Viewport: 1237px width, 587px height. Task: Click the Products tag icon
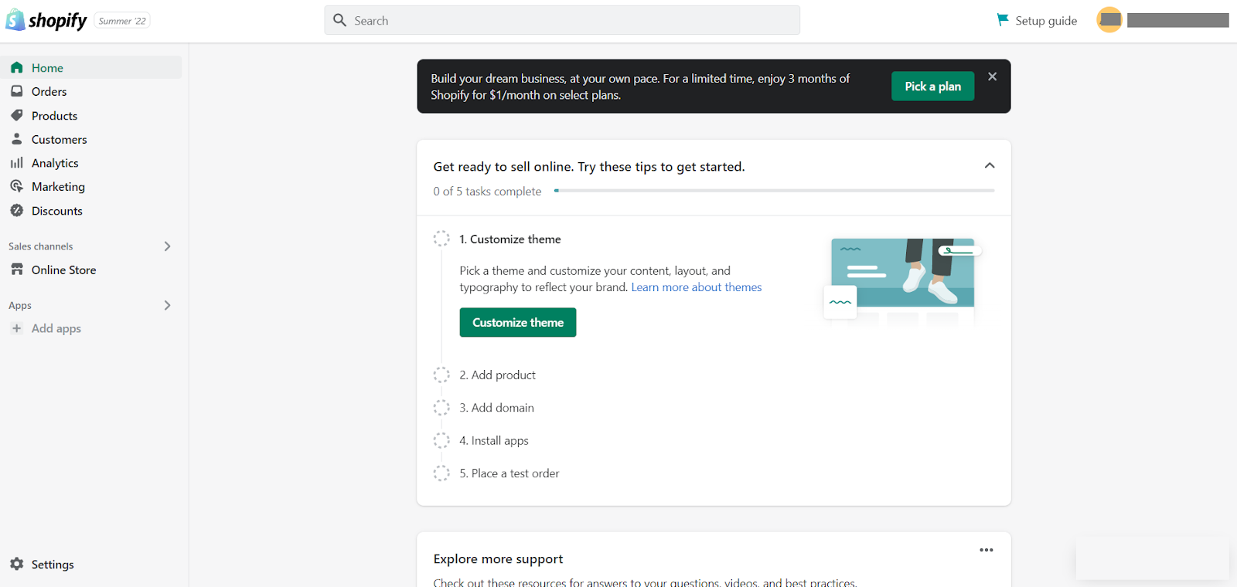pyautogui.click(x=17, y=116)
